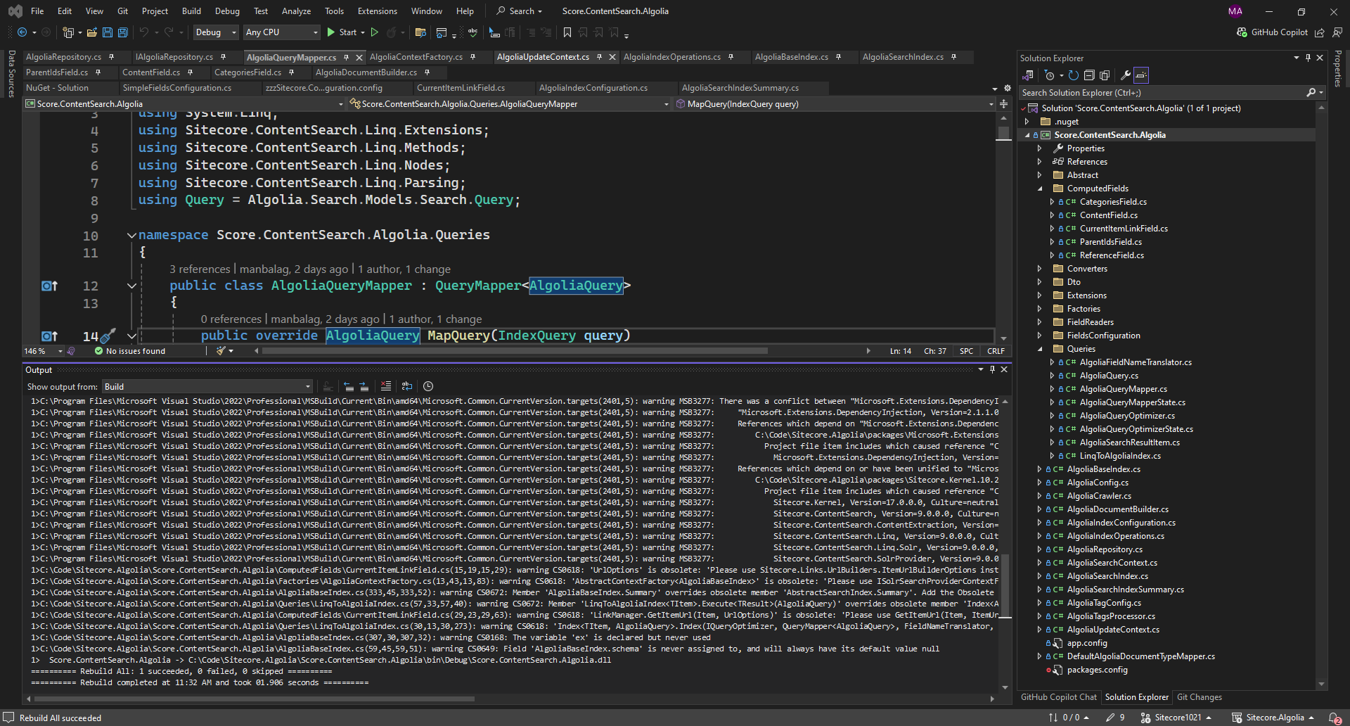This screenshot has height=726, width=1350.
Task: Click the Refresh icon in Solution Explorer
Action: (1073, 75)
